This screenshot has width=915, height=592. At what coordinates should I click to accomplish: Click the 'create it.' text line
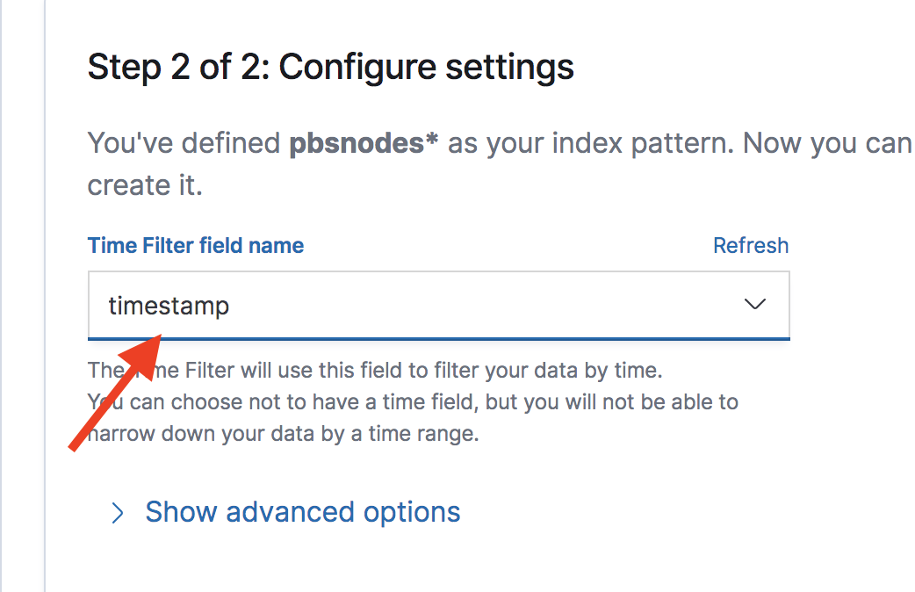[145, 185]
